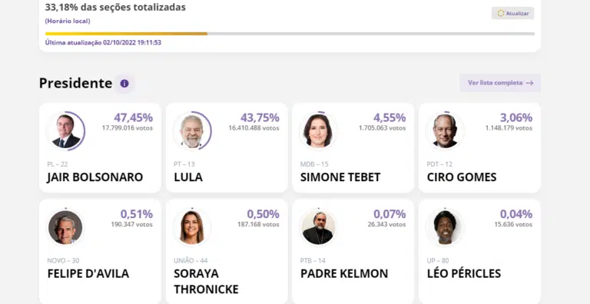Click Felipe D'Avila's photo
This screenshot has width=590, height=304.
[x=65, y=227]
